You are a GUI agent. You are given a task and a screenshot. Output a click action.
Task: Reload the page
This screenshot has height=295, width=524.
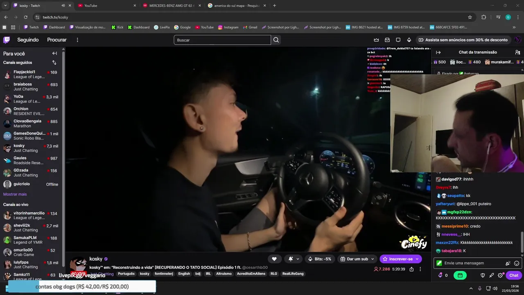point(25,17)
